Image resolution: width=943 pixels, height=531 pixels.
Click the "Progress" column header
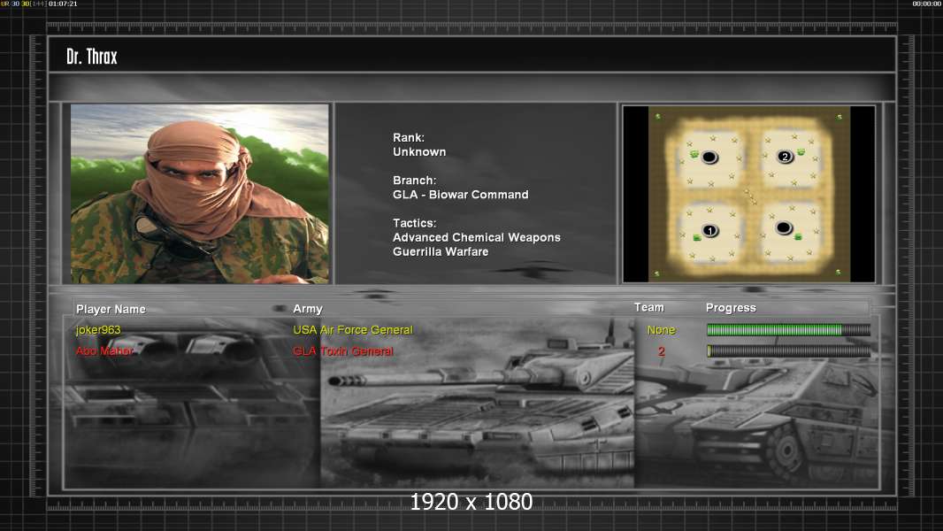tap(731, 308)
